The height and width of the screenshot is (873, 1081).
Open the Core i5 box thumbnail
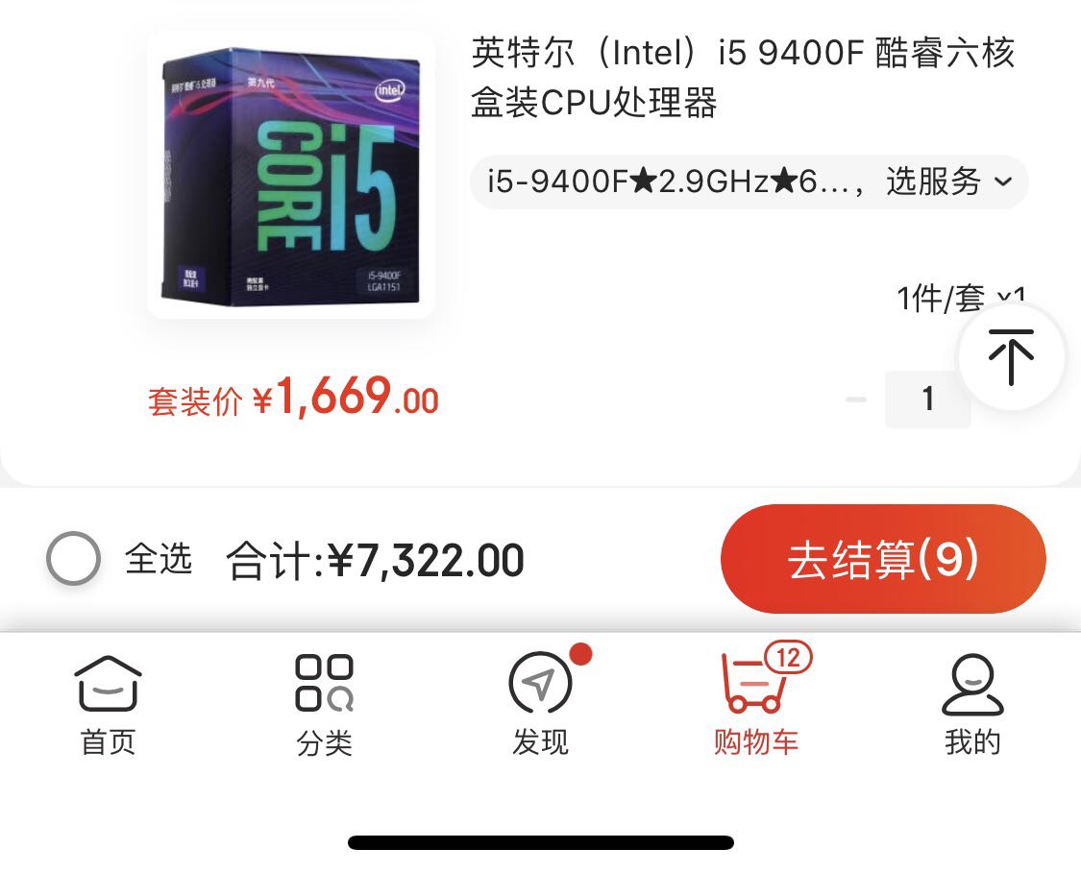pos(291,175)
